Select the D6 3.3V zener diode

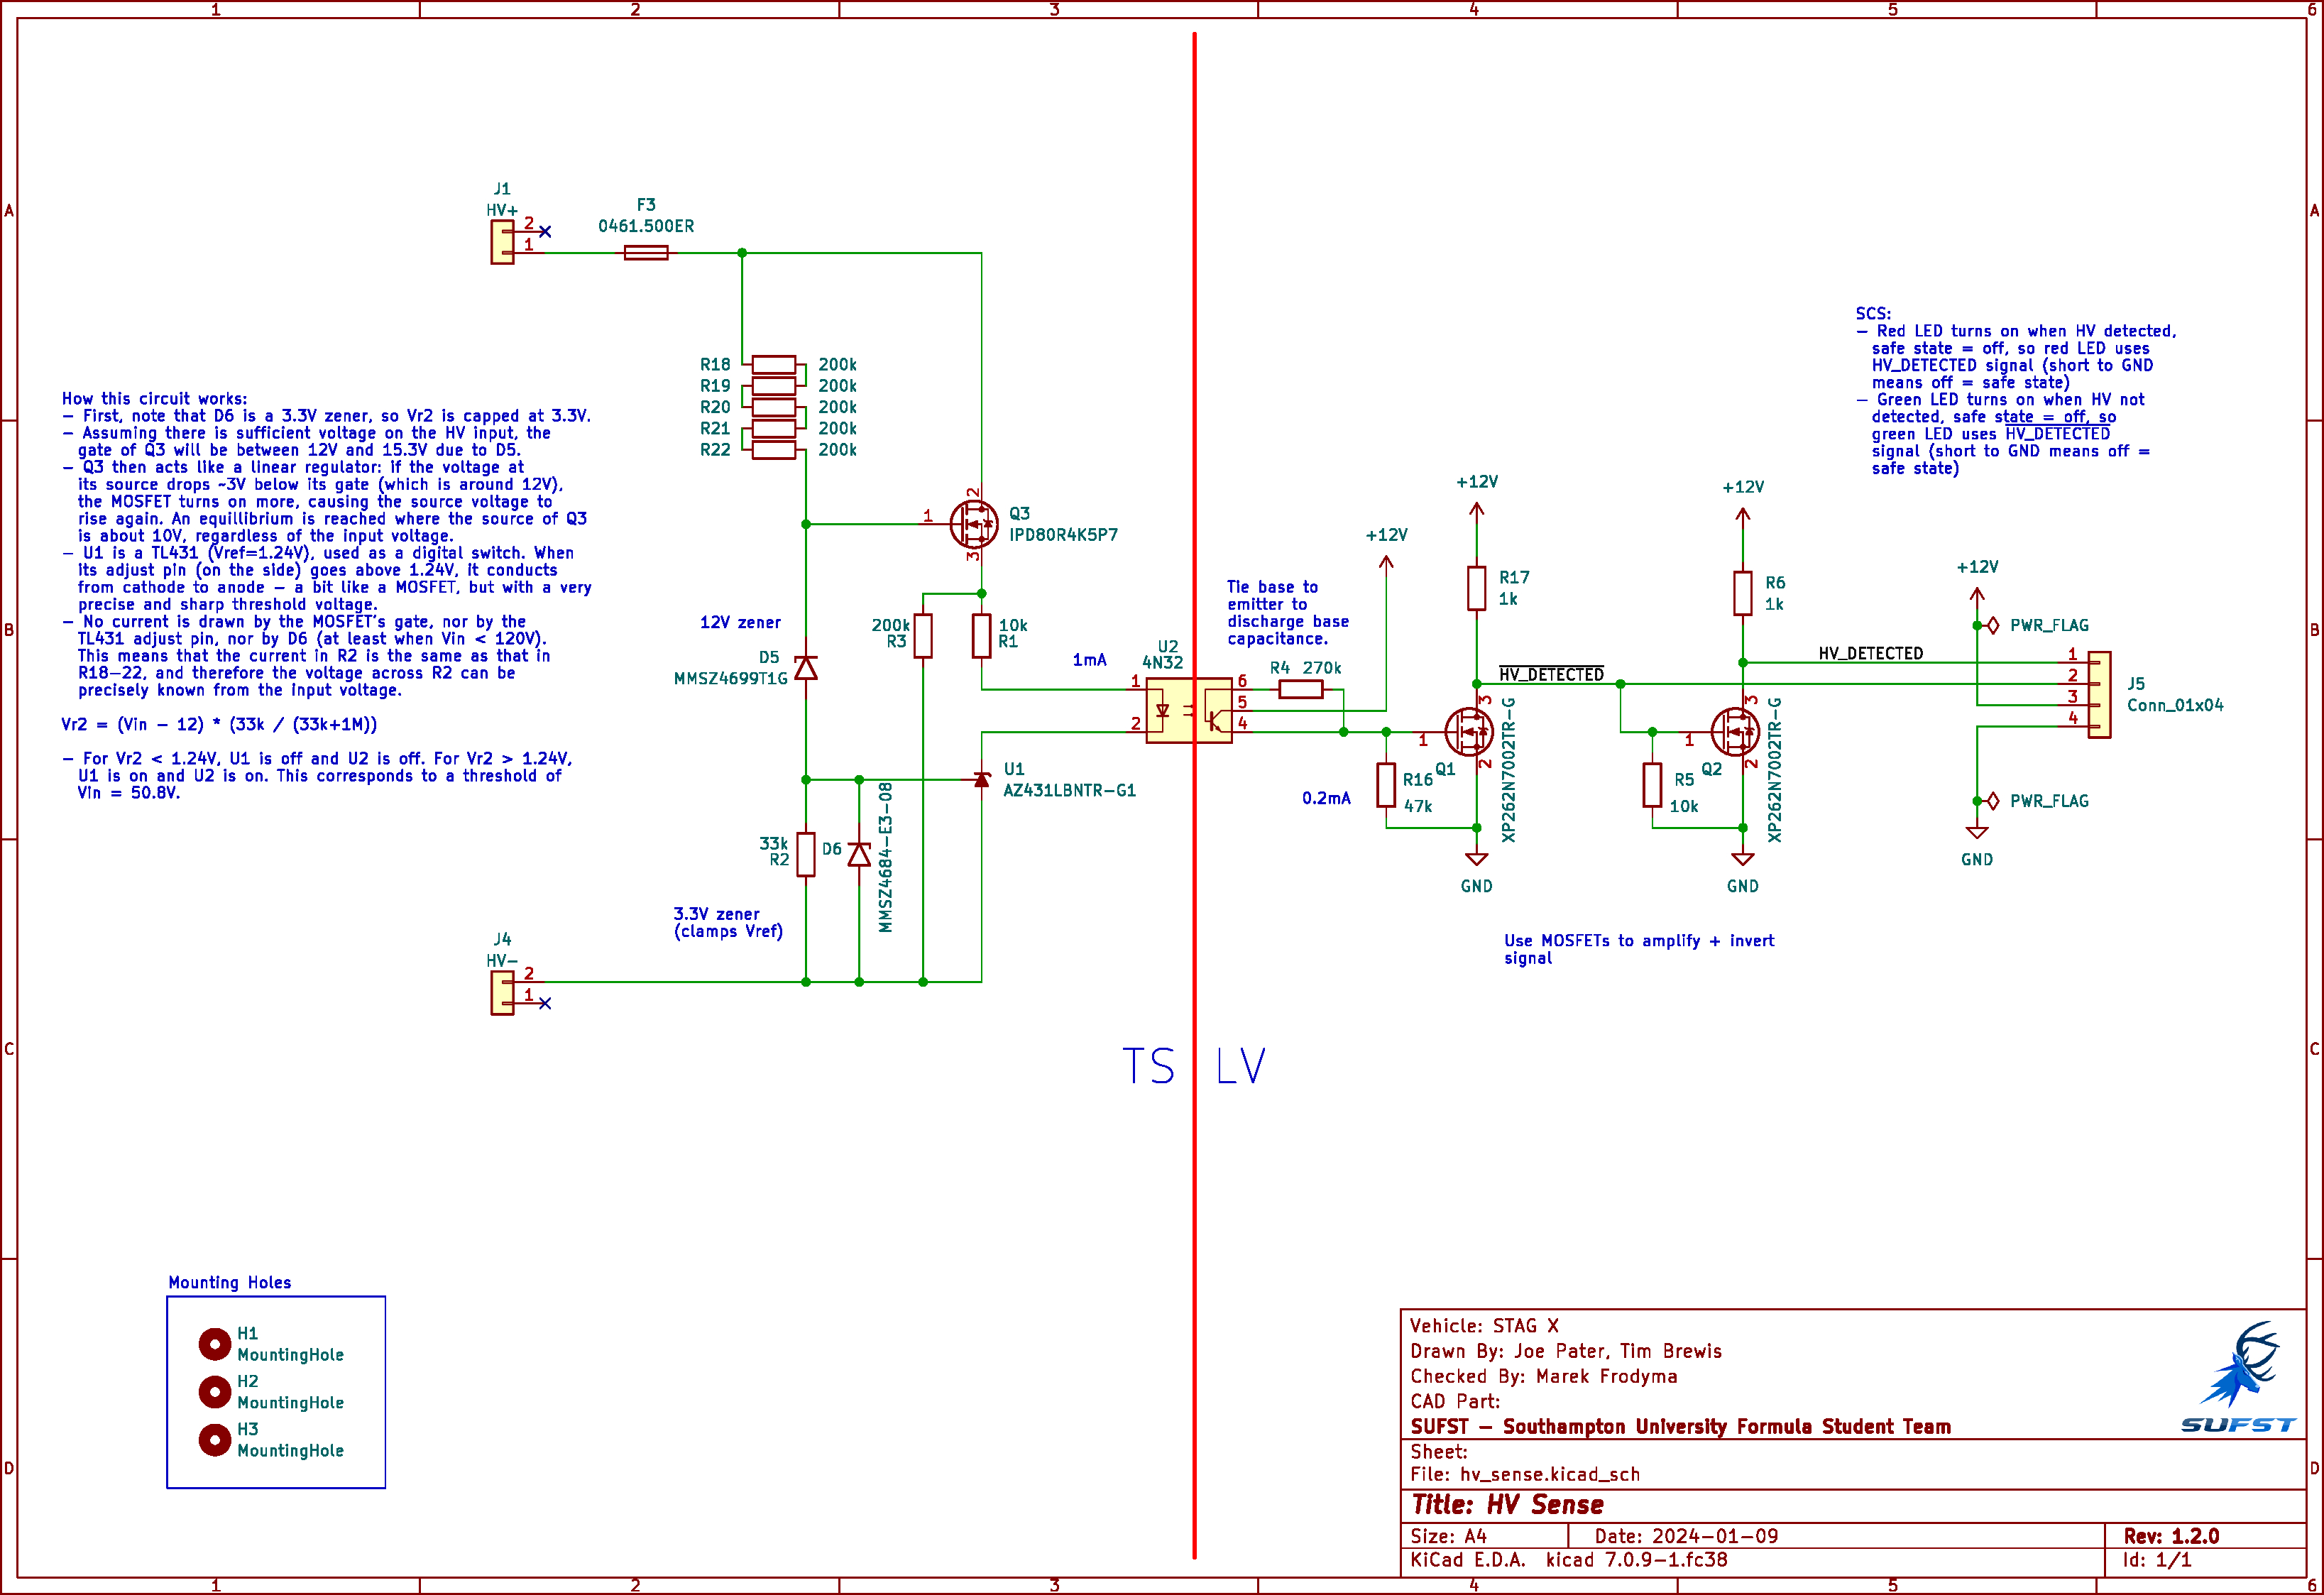pyautogui.click(x=859, y=854)
